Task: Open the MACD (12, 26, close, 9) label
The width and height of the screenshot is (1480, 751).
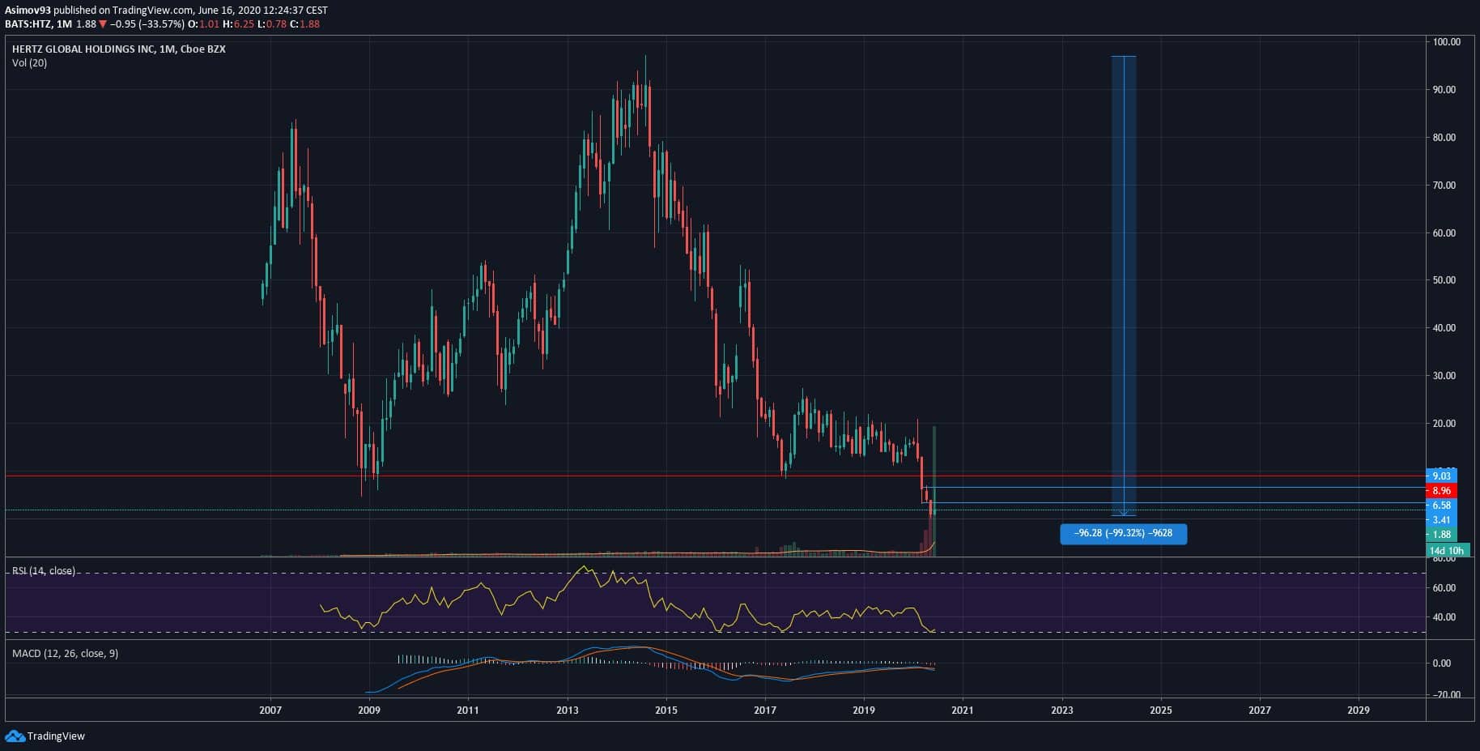Action: pos(65,653)
